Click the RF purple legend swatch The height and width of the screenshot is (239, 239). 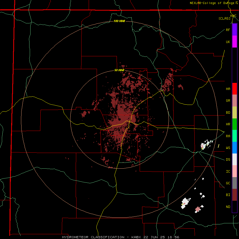point(234,30)
